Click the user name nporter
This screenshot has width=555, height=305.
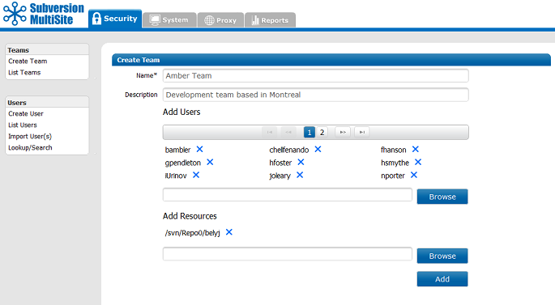[x=392, y=176]
